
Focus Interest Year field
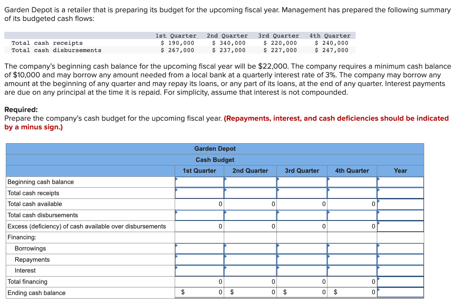tap(400, 270)
